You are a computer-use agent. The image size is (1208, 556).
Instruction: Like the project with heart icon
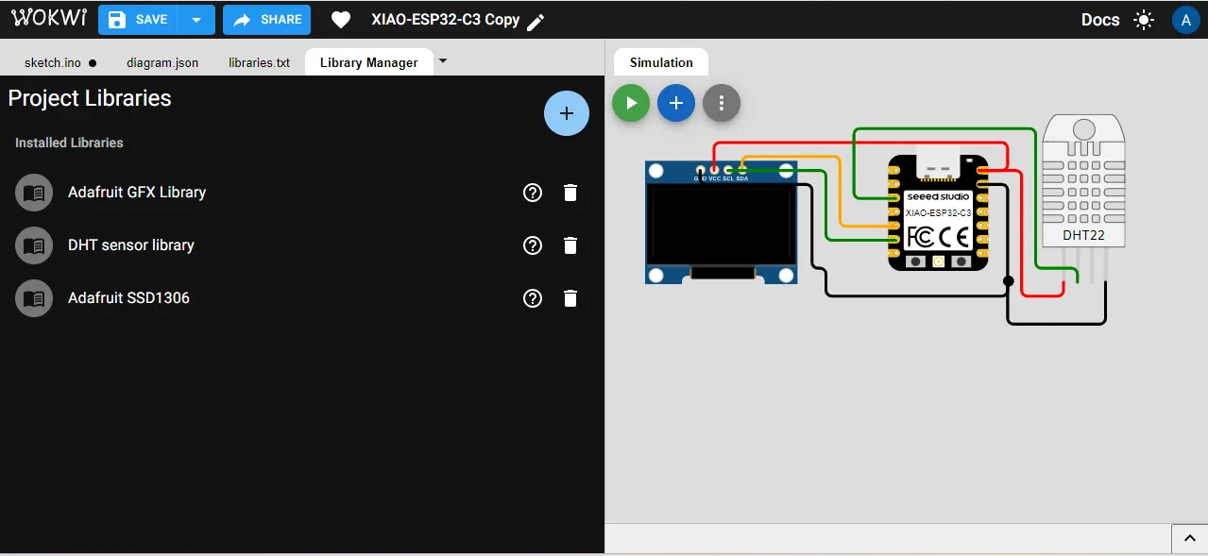341,20
